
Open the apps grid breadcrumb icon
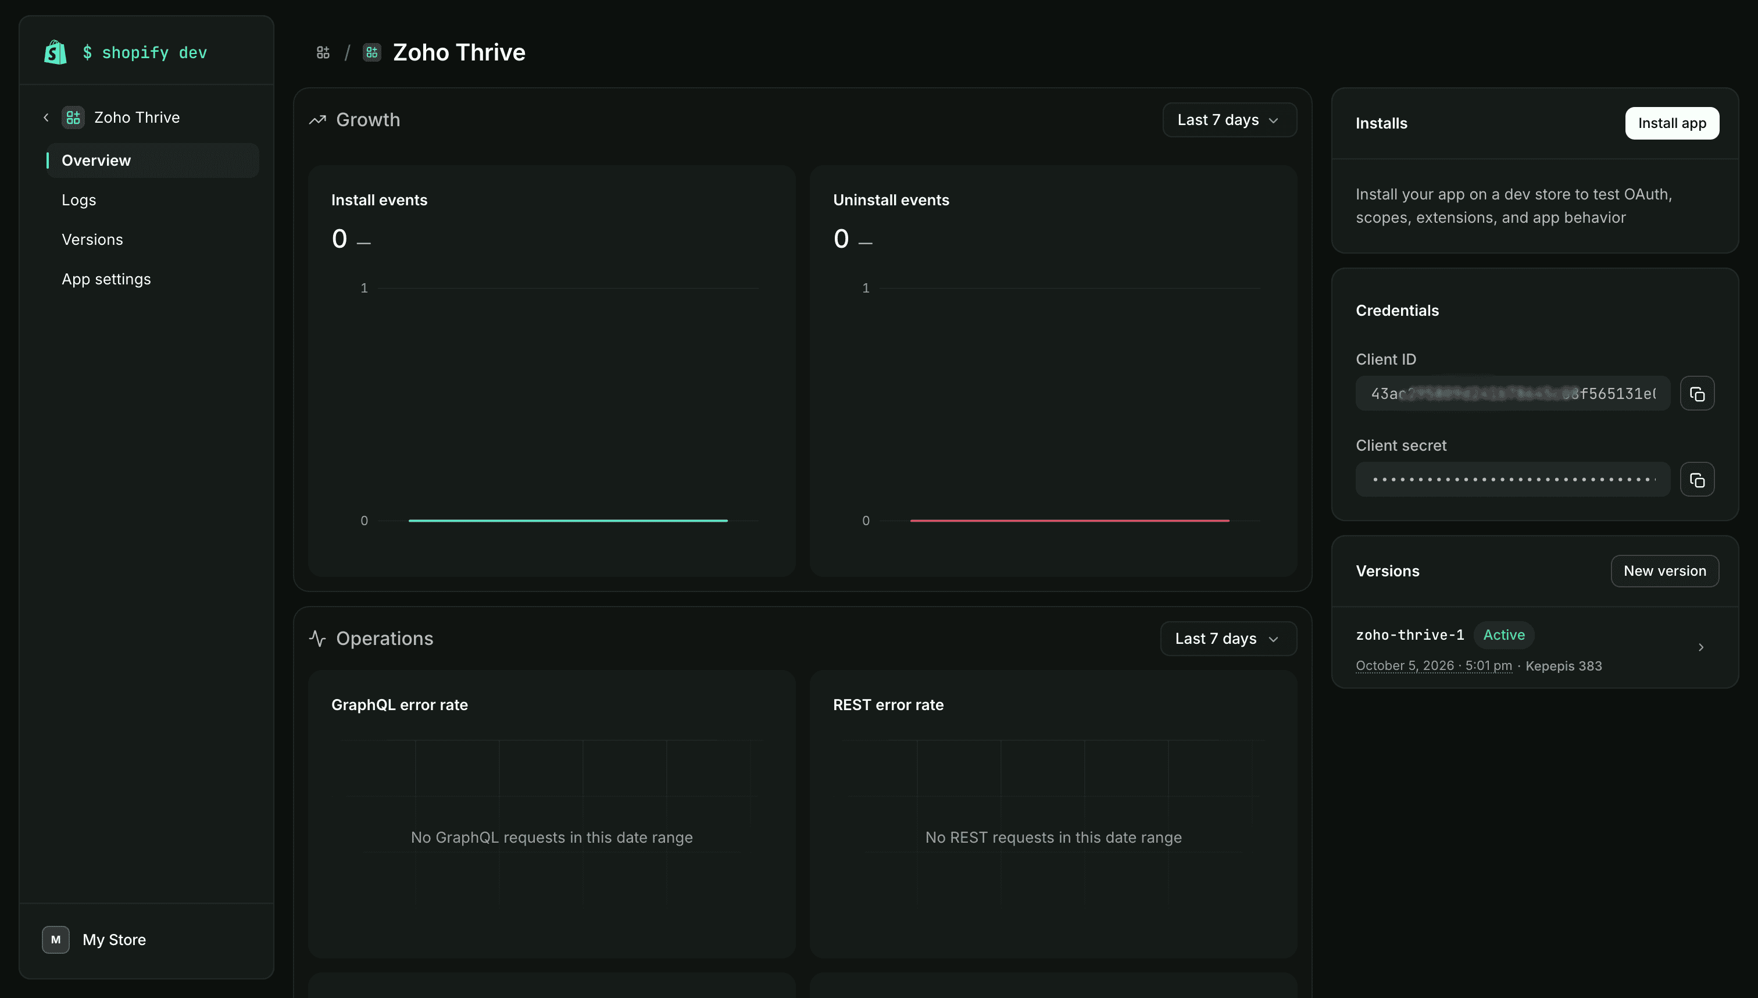coord(323,52)
